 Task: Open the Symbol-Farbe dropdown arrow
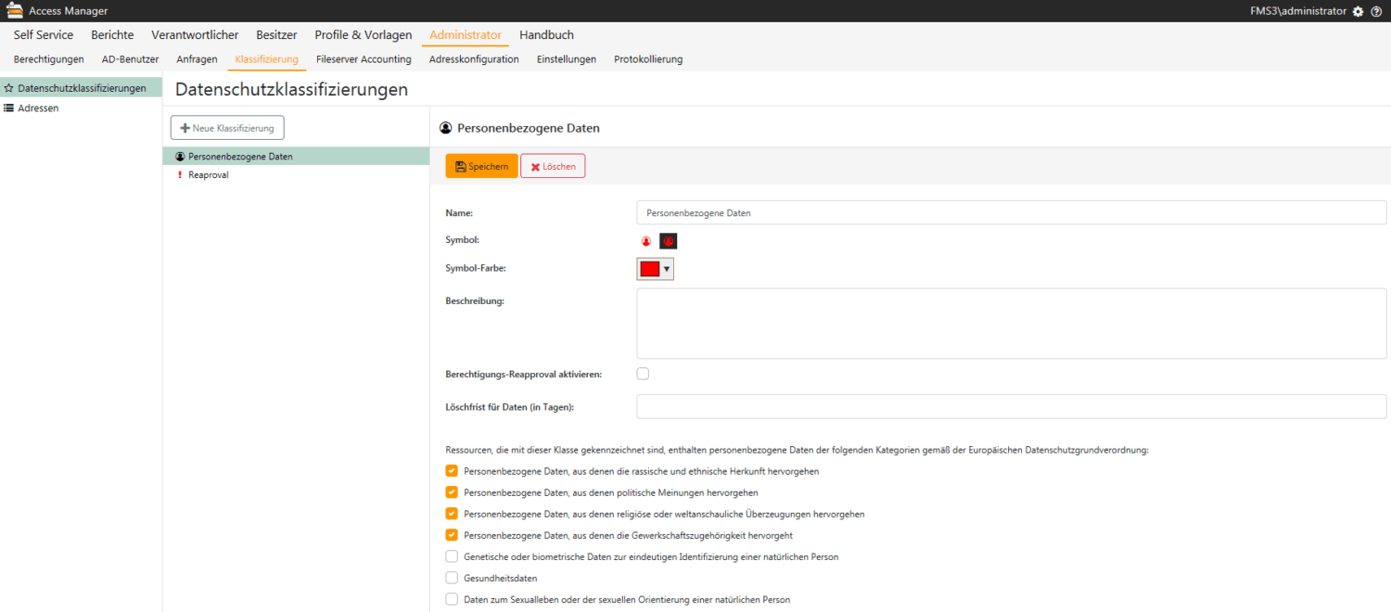point(666,269)
